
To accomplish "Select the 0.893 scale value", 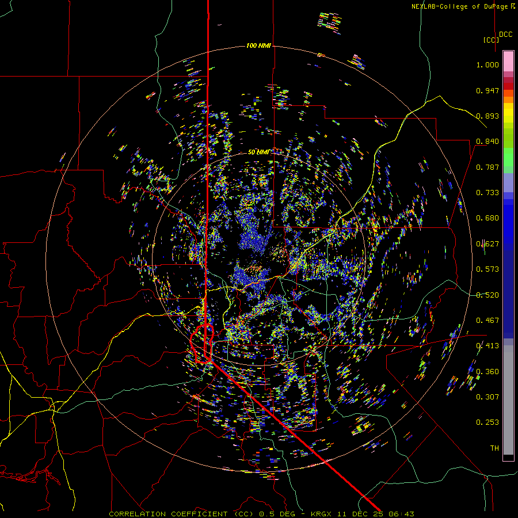I will tap(487, 116).
